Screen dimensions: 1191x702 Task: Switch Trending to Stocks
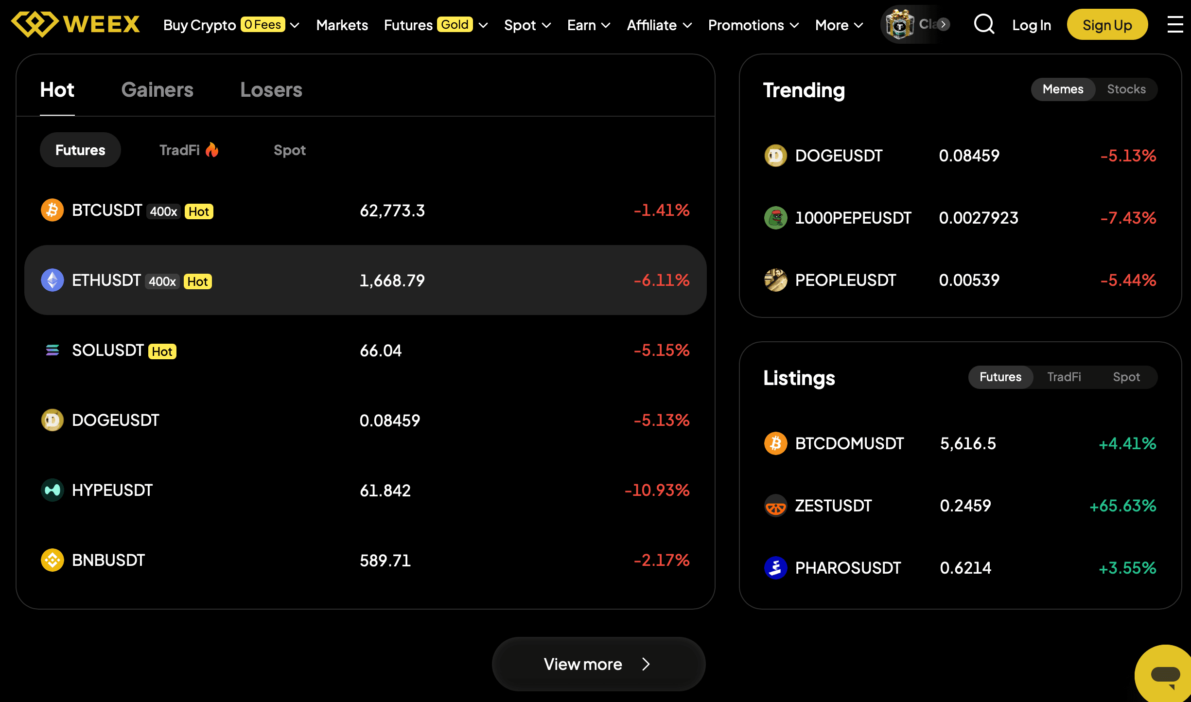[x=1126, y=89]
